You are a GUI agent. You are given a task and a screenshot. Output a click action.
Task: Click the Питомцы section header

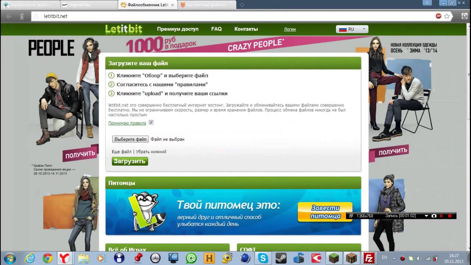coord(233,183)
